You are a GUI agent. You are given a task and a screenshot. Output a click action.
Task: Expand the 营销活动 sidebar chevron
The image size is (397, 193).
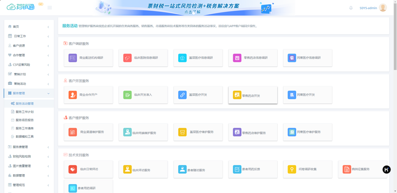[x=48, y=84]
